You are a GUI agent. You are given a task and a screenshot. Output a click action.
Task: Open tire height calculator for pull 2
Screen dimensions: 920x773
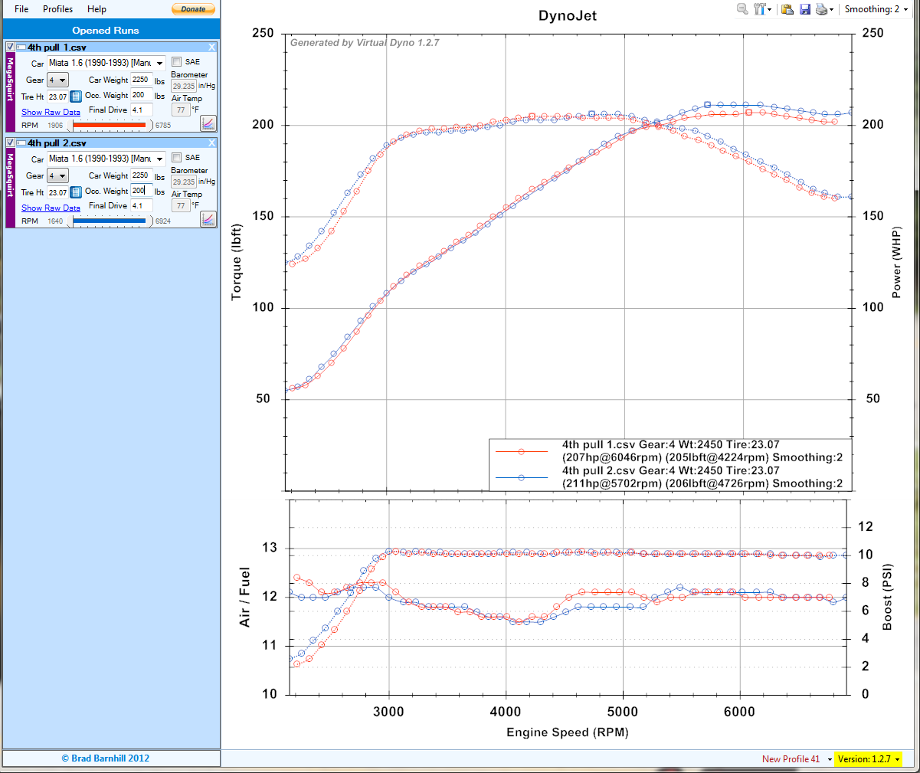(76, 192)
